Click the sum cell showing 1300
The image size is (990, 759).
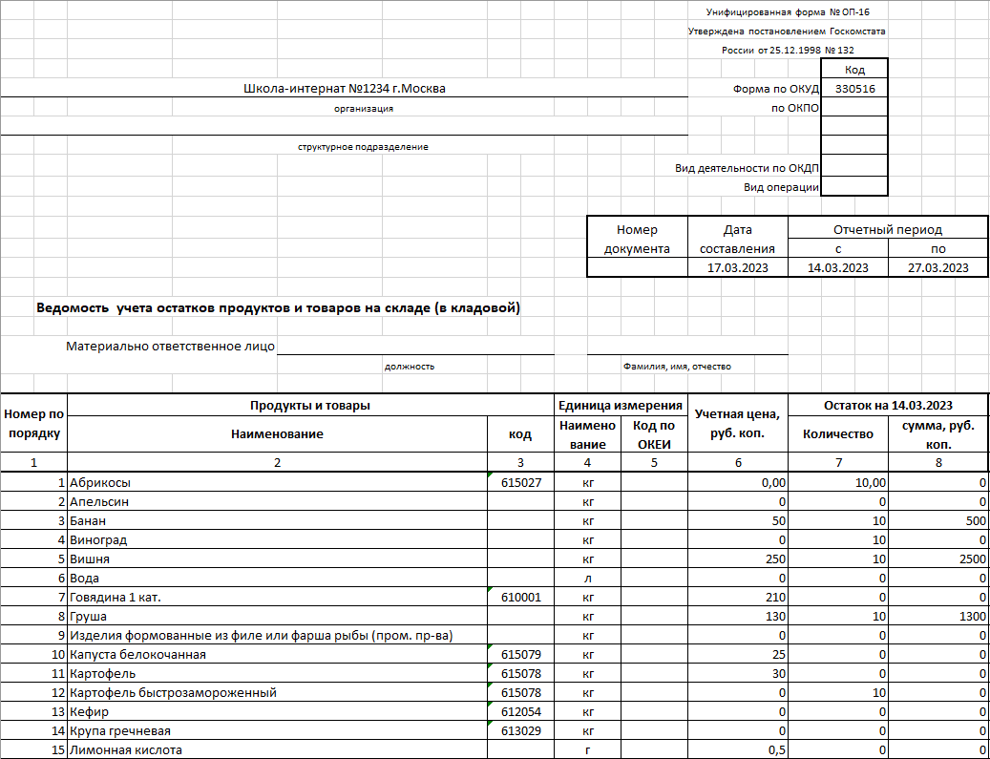937,616
